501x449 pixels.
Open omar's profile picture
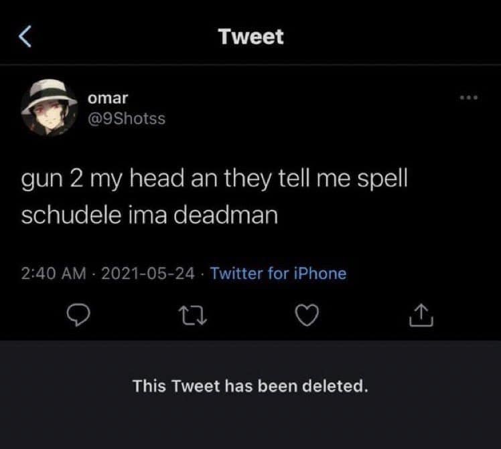coord(46,110)
